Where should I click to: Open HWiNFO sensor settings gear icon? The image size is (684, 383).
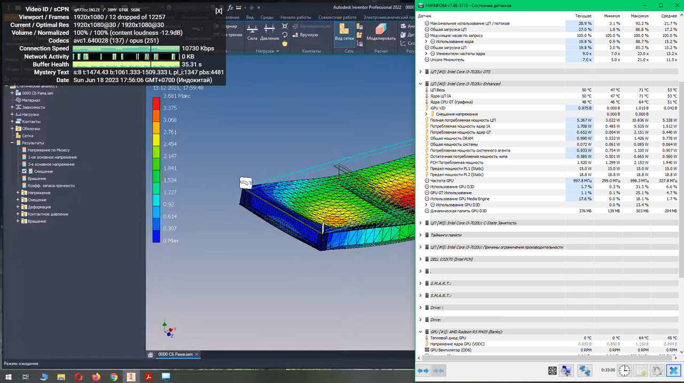point(657,370)
